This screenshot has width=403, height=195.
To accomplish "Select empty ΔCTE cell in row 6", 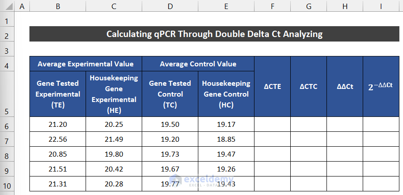I will tap(272, 125).
